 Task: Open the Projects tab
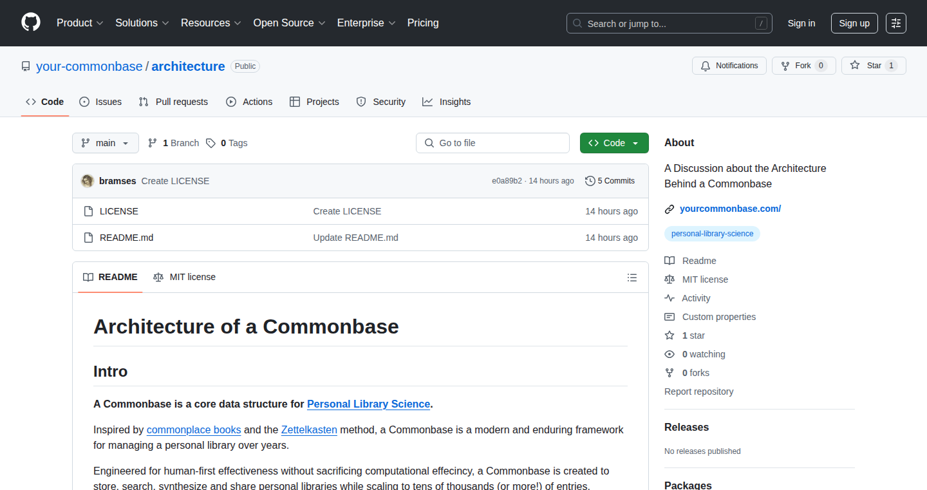coord(314,102)
